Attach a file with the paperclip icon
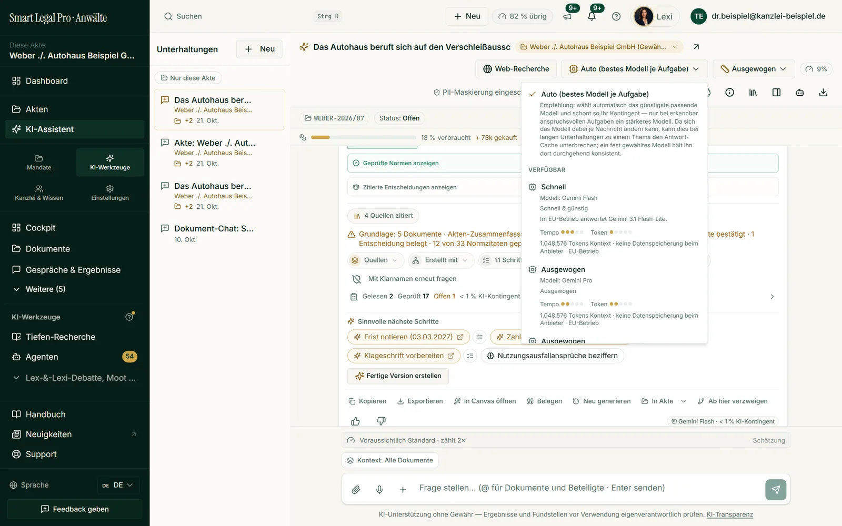 [356, 490]
